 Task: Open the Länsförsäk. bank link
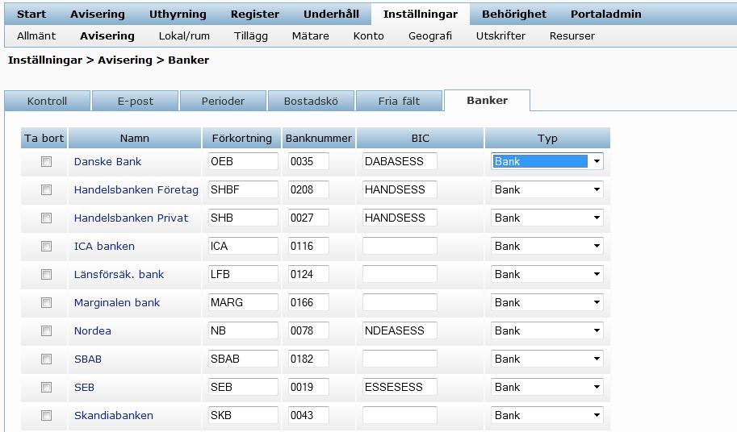click(119, 274)
